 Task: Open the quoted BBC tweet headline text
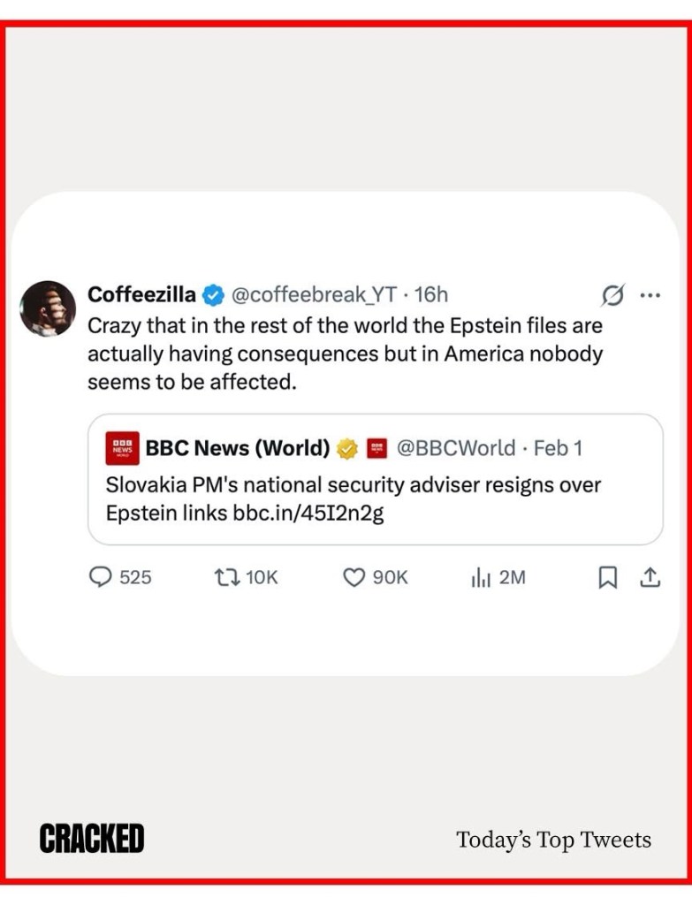(x=354, y=485)
